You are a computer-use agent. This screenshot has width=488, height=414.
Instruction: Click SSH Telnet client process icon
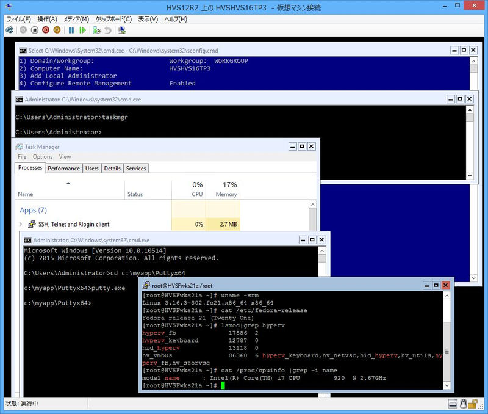[32, 224]
